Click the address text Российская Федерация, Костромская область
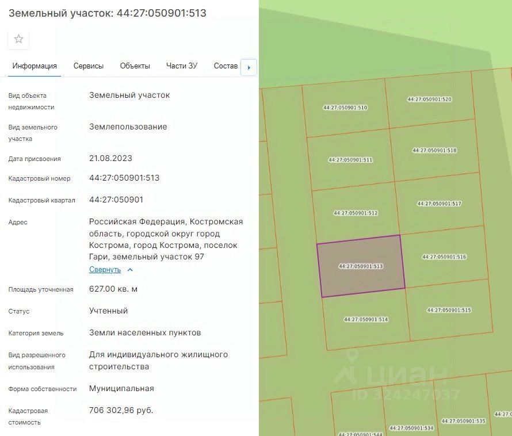 166,227
